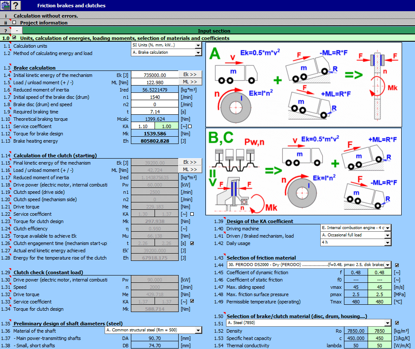Open friction material FERODO DS2000 dropdown

(x=387, y=265)
